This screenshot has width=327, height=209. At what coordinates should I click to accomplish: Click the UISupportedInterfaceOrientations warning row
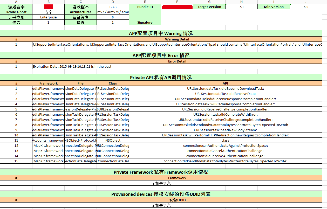[177, 44]
